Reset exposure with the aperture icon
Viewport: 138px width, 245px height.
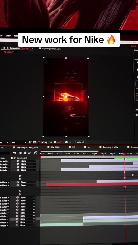pyautogui.click(x=55, y=142)
